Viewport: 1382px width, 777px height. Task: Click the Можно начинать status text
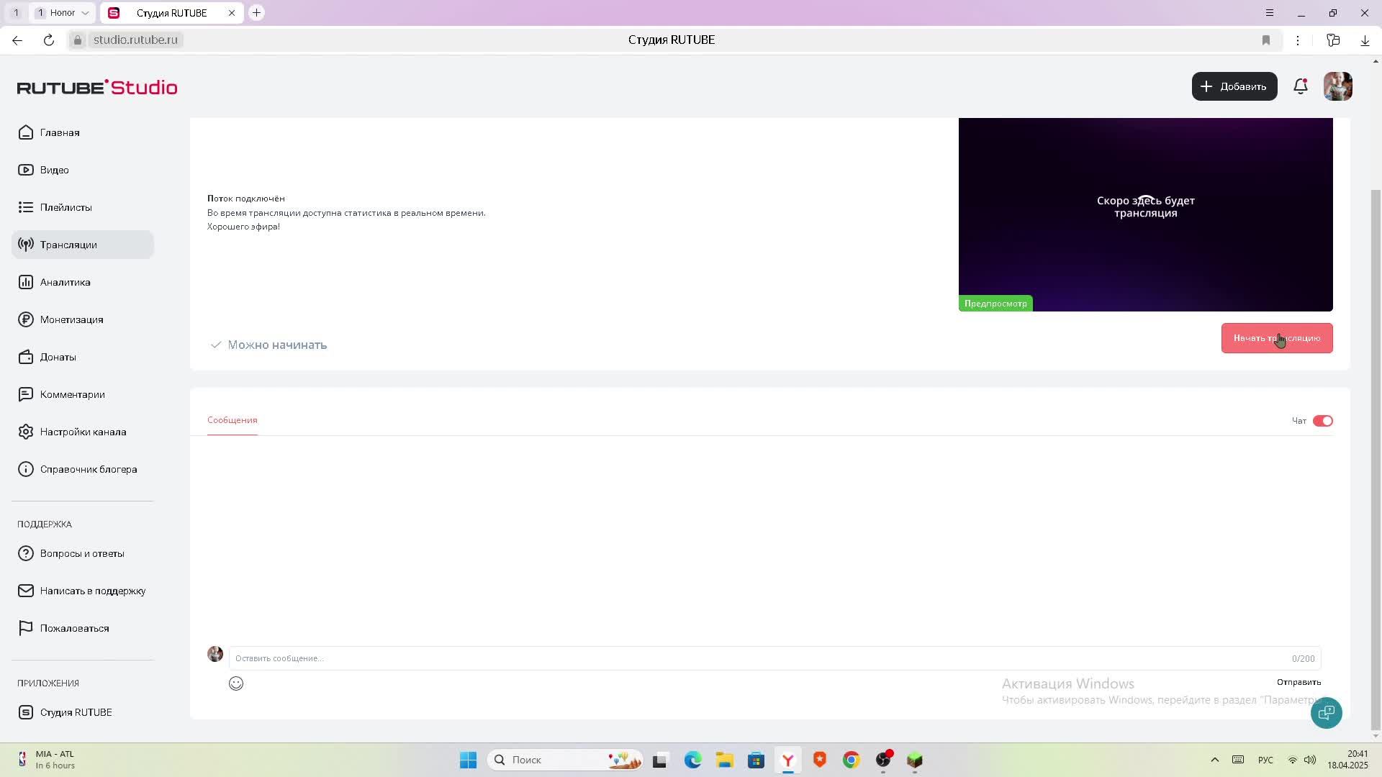[277, 345]
